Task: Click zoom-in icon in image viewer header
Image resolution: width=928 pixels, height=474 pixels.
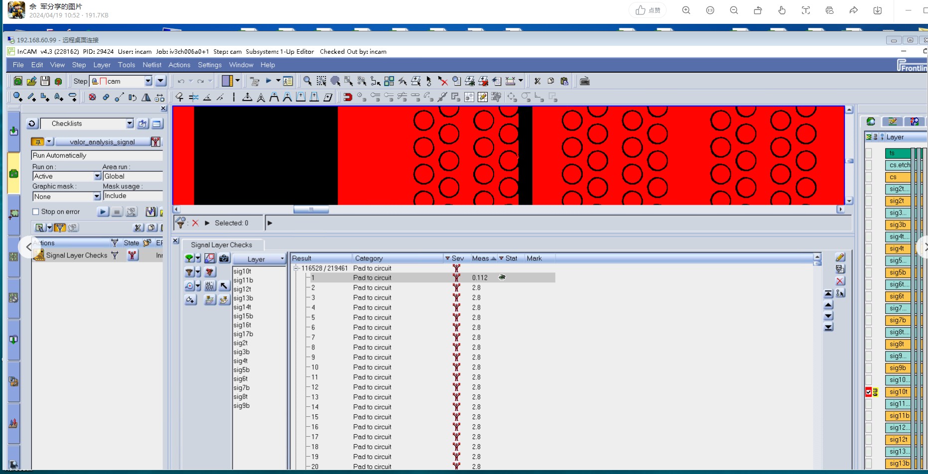Action: [686, 10]
